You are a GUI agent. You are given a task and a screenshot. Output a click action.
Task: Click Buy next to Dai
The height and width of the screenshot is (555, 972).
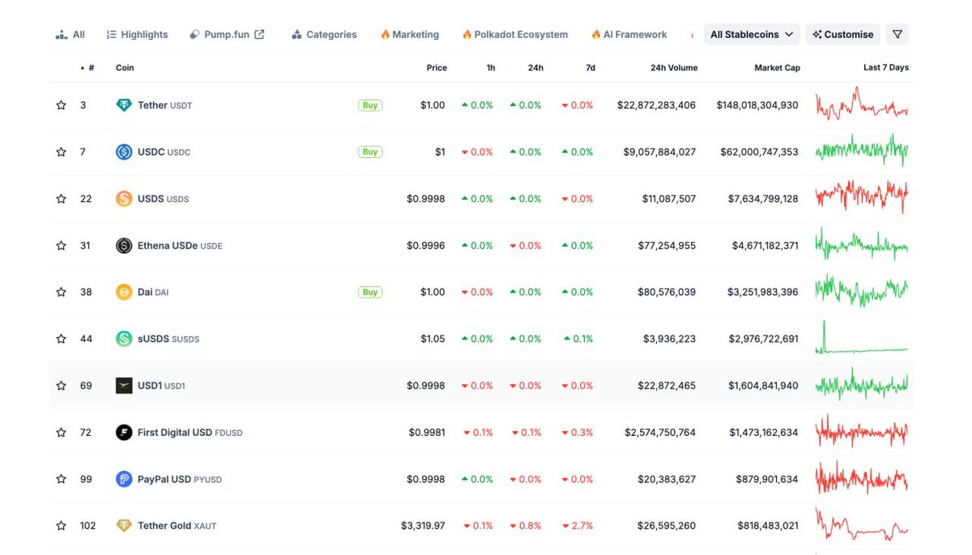[x=370, y=292]
